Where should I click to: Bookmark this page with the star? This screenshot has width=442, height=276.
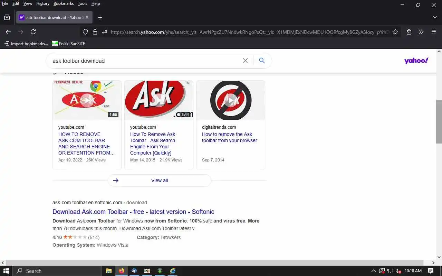click(395, 32)
